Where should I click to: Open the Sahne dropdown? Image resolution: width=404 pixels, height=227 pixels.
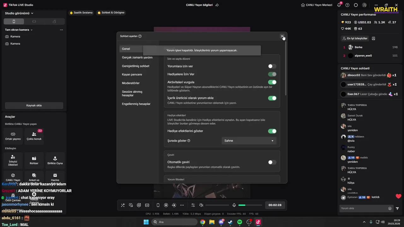(249, 141)
